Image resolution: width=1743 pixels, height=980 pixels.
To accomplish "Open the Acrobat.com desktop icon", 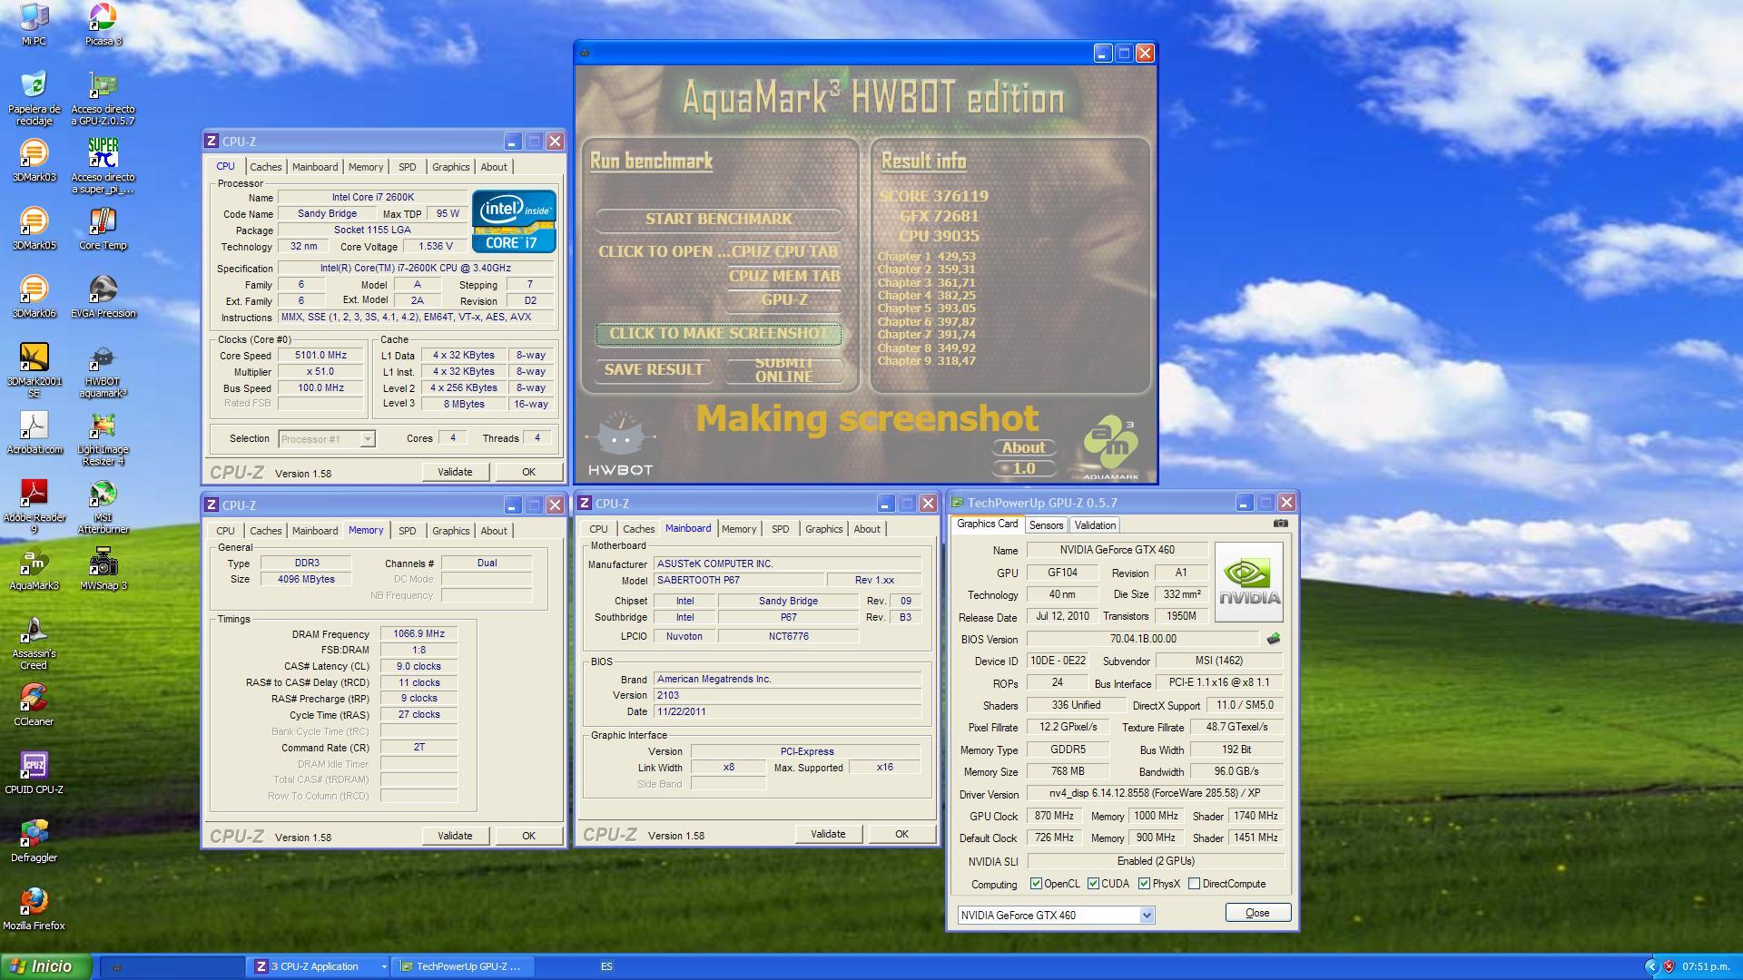I will pos(34,433).
